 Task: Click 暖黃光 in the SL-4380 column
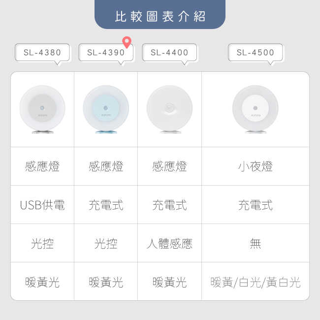[42, 282]
